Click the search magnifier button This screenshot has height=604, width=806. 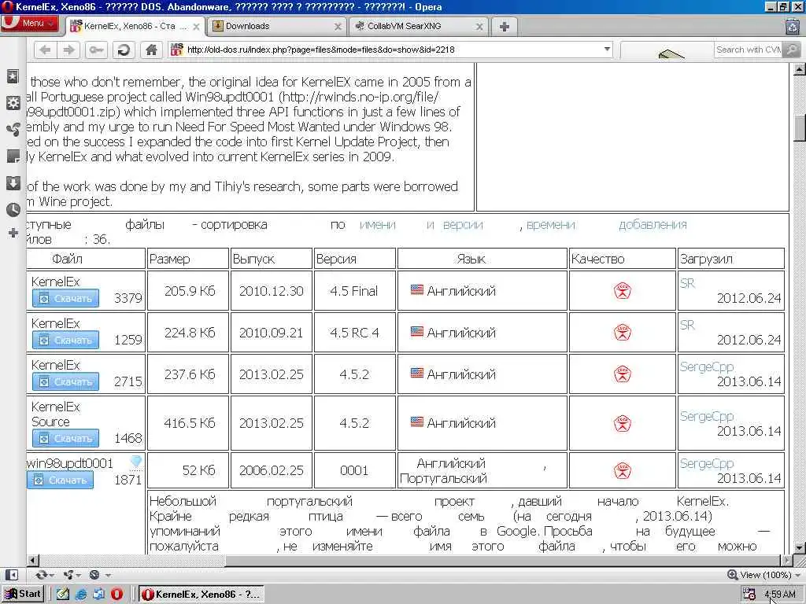coord(792,50)
